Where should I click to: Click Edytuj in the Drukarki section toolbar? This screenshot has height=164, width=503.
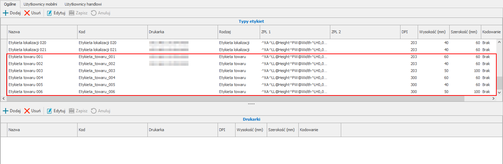click(56, 111)
